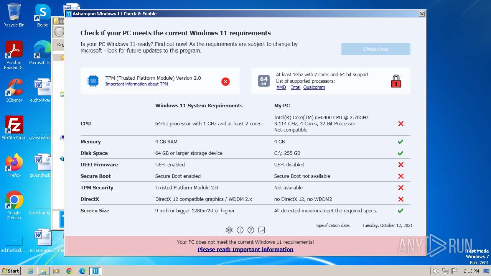Click the TPM chip icon
Viewport: 491px width, 276px height.
[x=93, y=81]
